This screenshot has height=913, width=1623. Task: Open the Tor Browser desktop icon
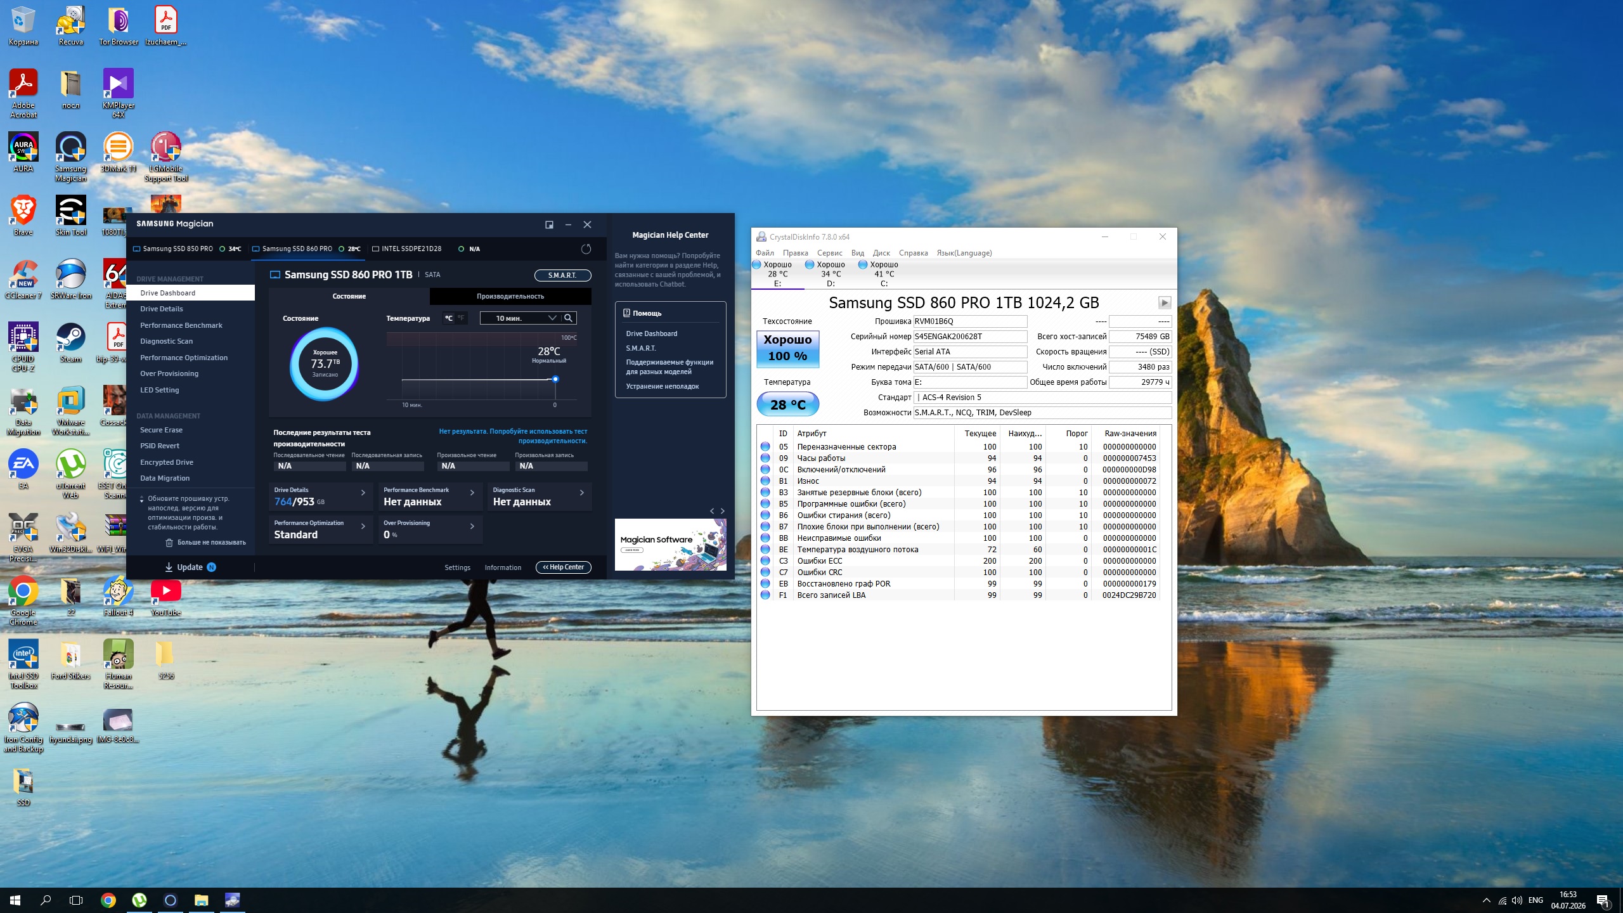119,25
